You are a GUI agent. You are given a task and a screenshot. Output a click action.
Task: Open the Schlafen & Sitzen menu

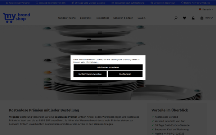click(x=123, y=18)
